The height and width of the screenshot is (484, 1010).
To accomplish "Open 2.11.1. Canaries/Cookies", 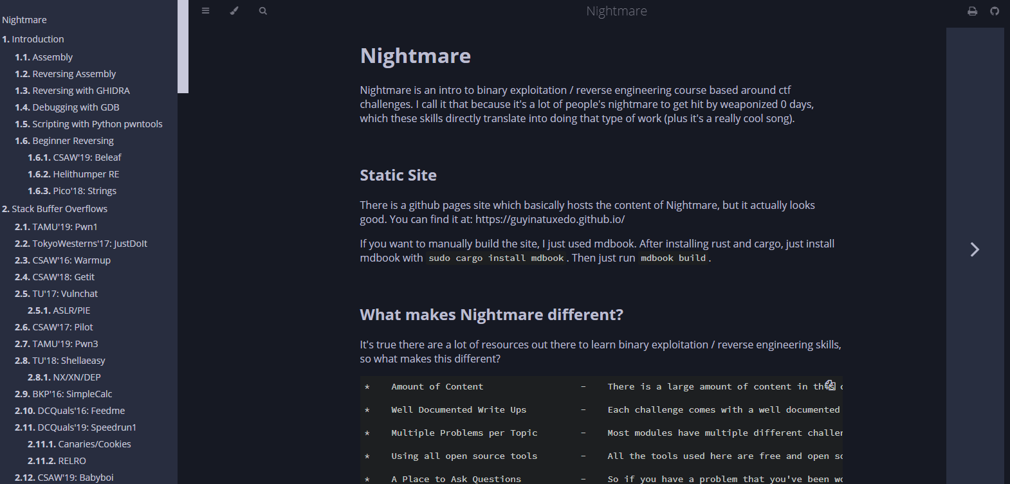I will (x=79, y=444).
